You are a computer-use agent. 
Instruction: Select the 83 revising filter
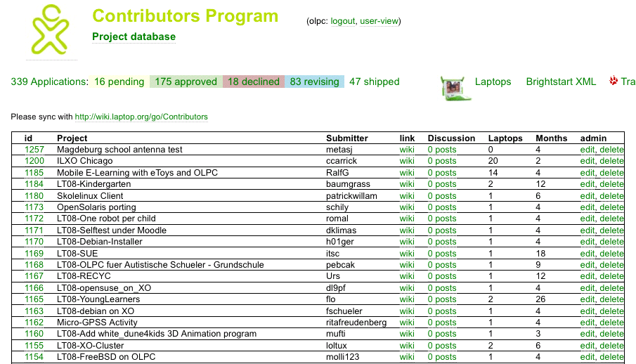point(314,82)
